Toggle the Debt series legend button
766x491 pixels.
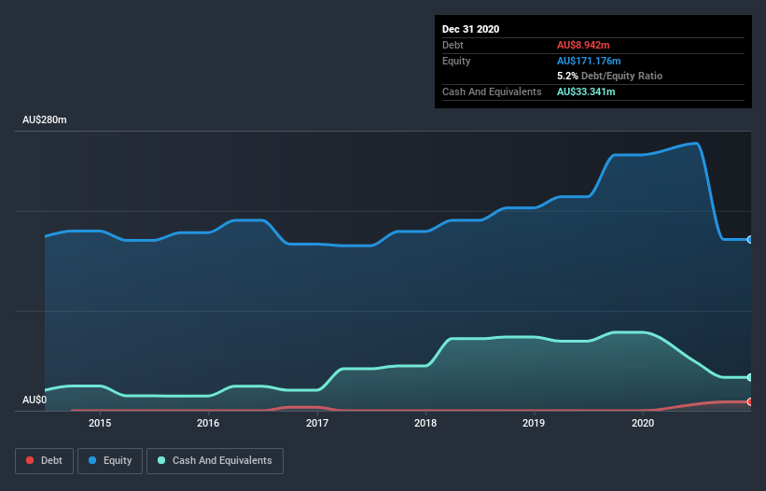(44, 461)
